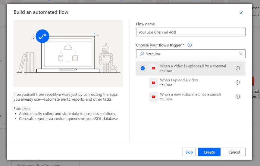260x166 pixels.
Task: Click YouTube icon for "When I upload a video"
Action: point(154,83)
